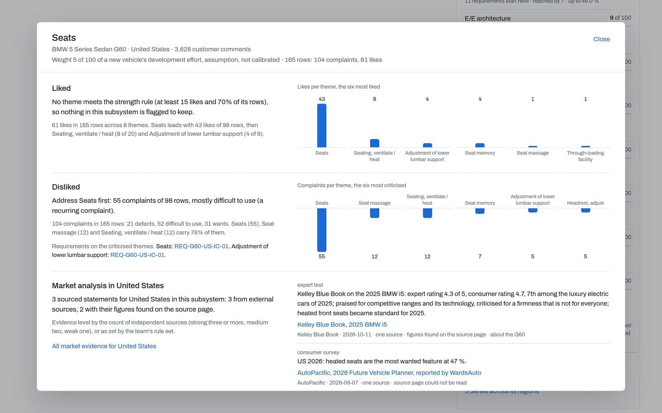The height and width of the screenshot is (413, 662).
Task: Click the Seating, ventilate / heat complaints bar
Action: pos(427,213)
